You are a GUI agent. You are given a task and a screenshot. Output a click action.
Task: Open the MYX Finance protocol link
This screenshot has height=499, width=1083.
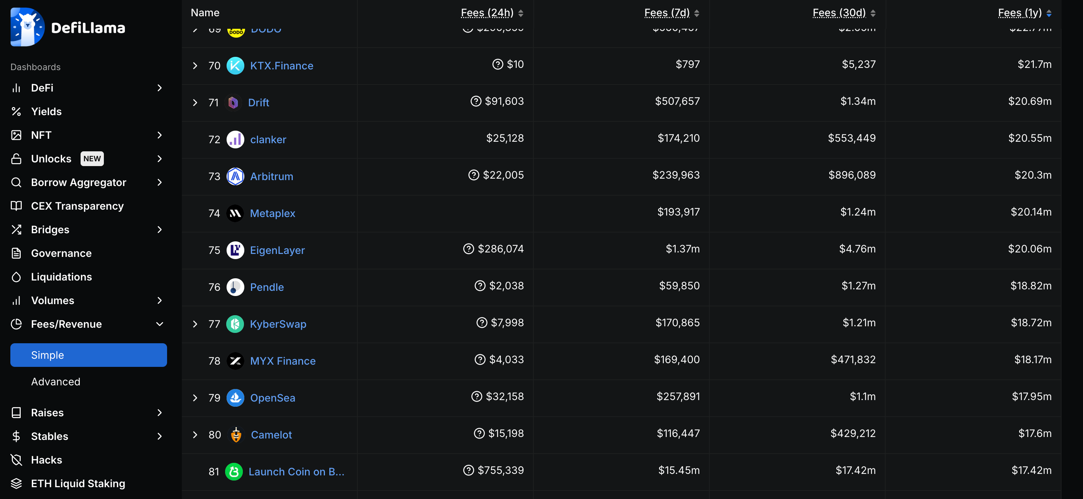pos(282,361)
